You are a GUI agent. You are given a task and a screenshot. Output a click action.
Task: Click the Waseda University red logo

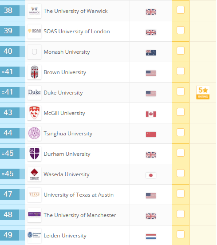tap(34, 174)
